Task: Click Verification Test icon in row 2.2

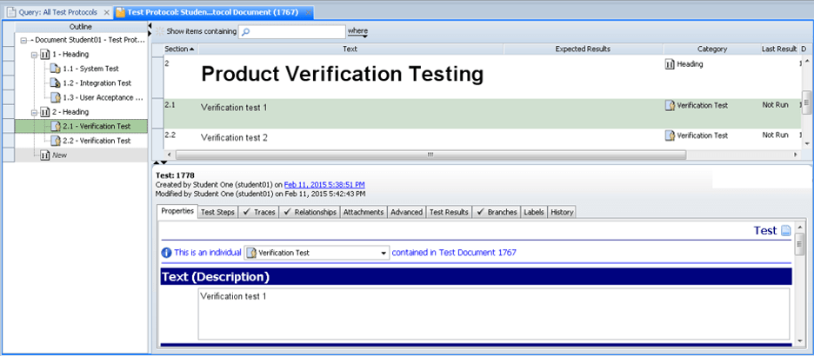Action: click(x=671, y=135)
